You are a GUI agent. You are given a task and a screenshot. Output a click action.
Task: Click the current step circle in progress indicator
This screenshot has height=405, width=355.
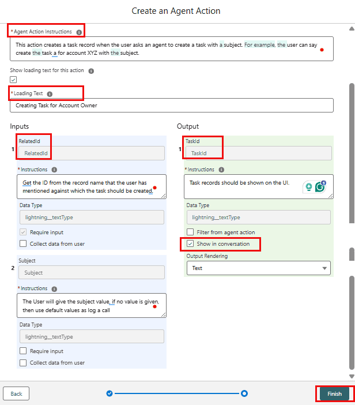point(244,393)
